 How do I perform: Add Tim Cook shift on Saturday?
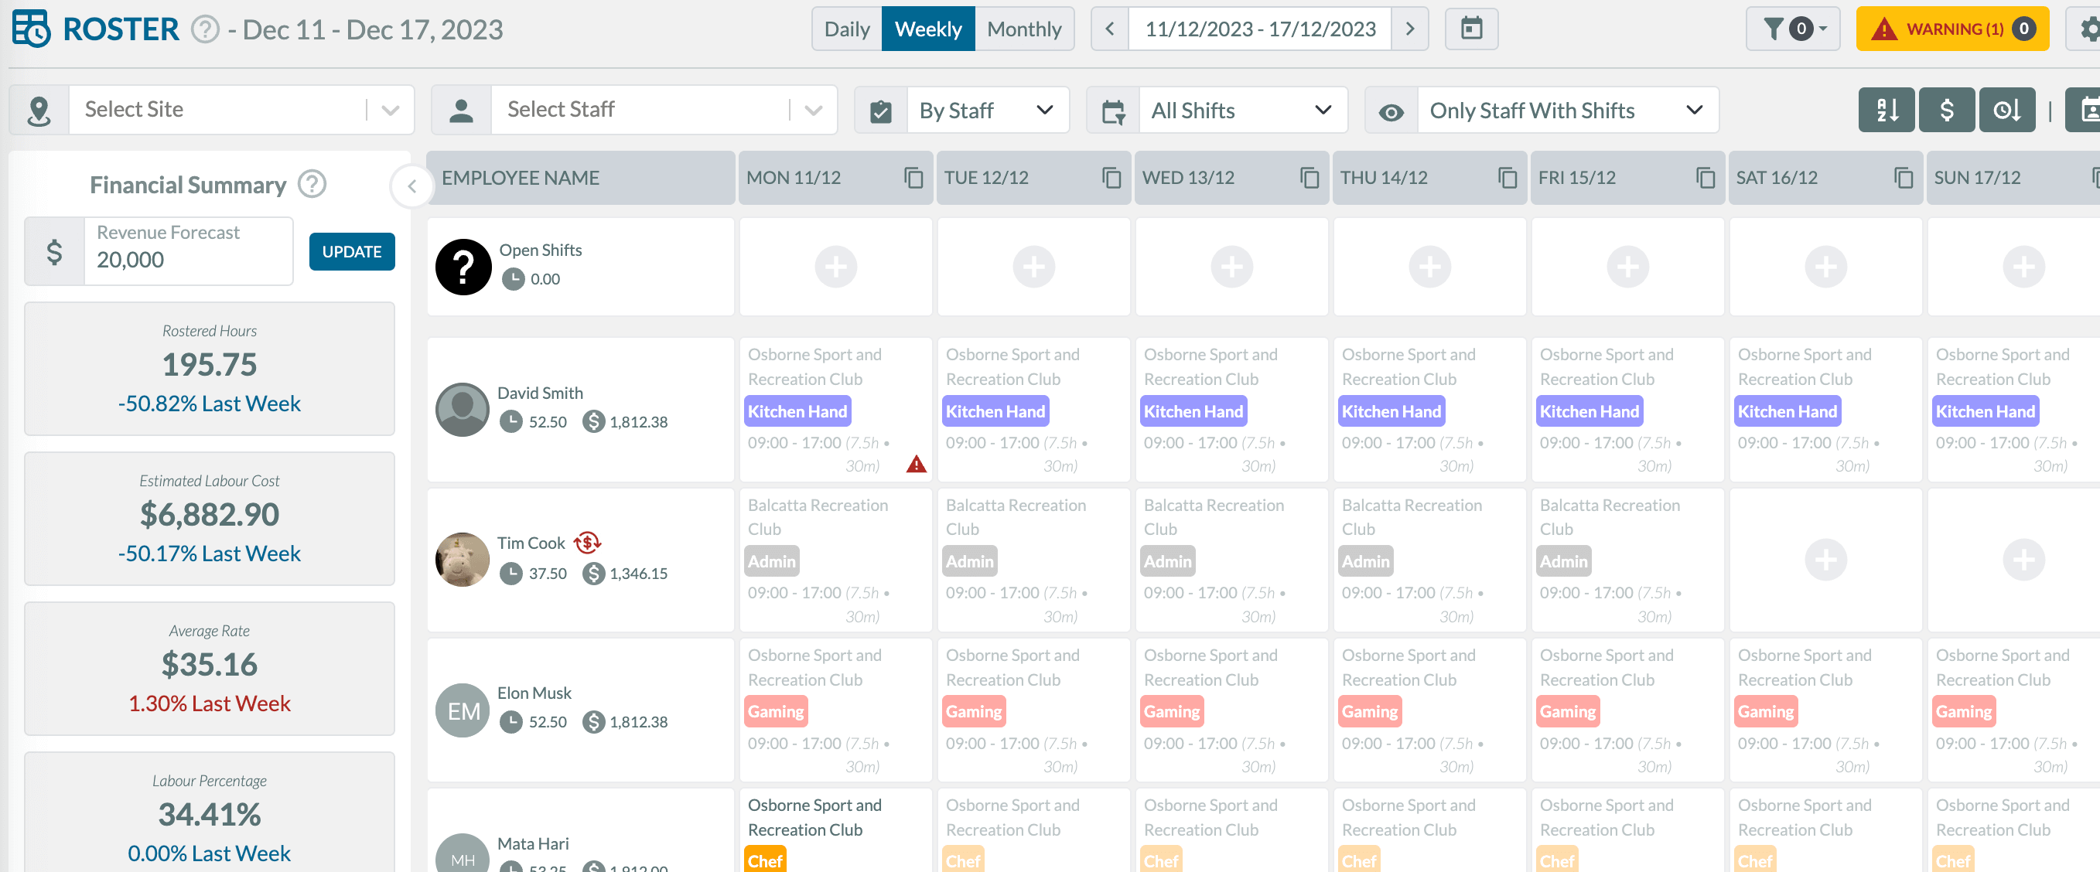(x=1826, y=560)
